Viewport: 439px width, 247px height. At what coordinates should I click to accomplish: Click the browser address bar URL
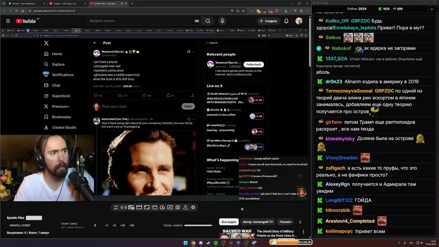point(54,11)
